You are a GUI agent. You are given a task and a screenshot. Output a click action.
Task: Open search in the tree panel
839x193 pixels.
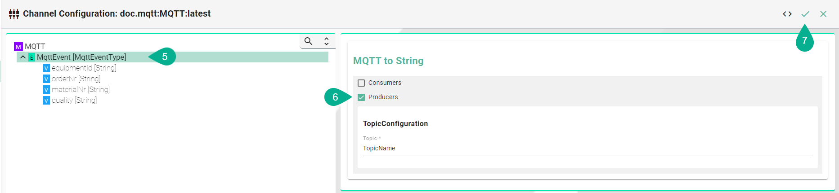[308, 41]
